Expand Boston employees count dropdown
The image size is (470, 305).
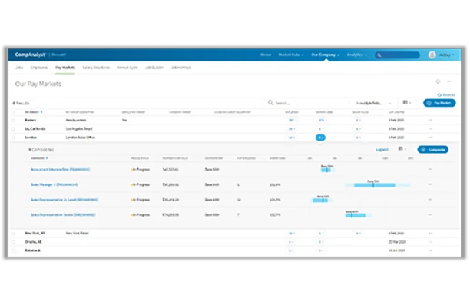click(x=293, y=121)
